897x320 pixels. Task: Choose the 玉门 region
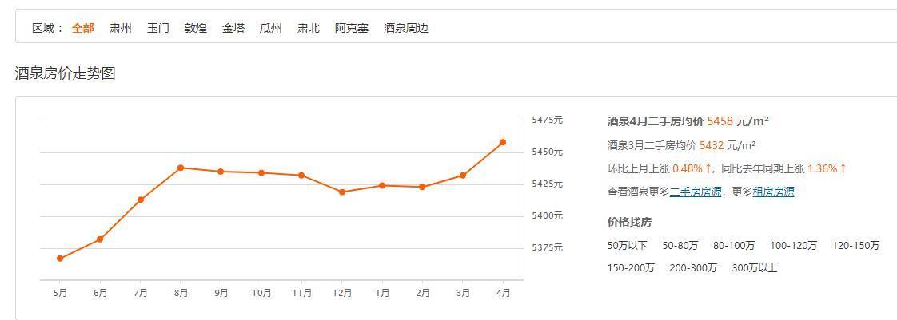[158, 28]
